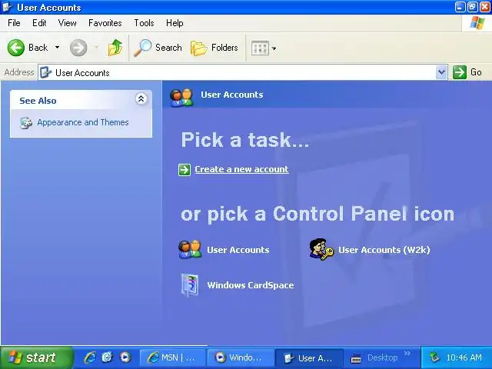Restore down the User Accounts window
492x369 pixels.
point(473,7)
